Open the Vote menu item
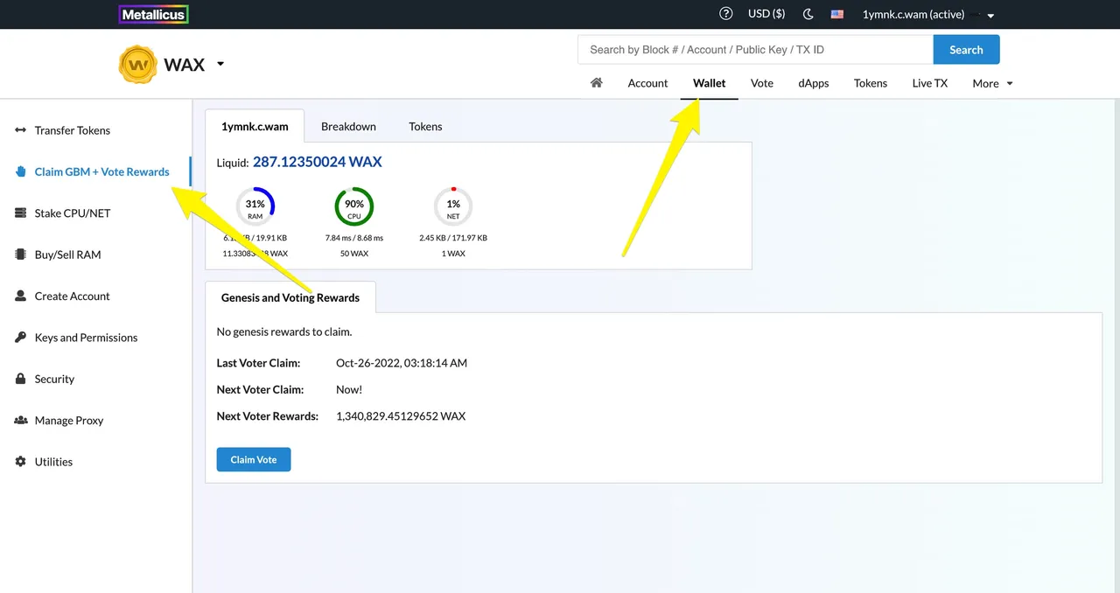 [x=762, y=83]
